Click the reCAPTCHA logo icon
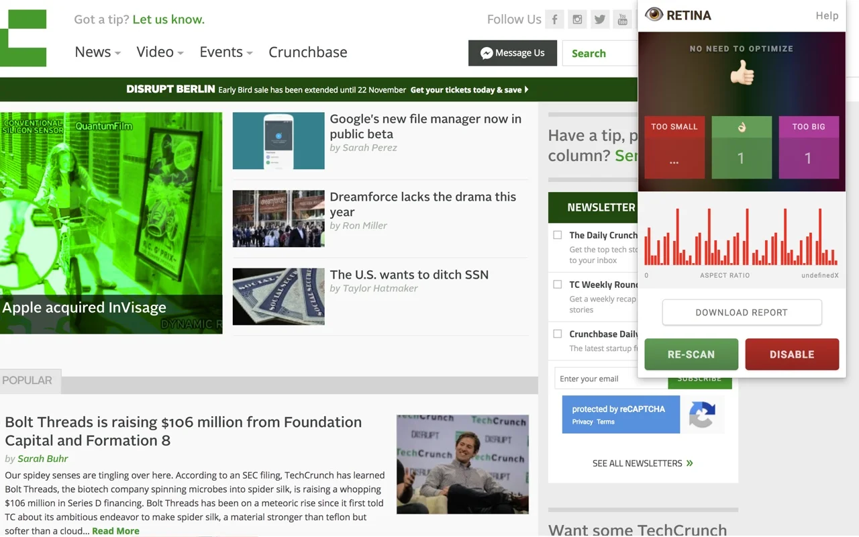 [702, 415]
